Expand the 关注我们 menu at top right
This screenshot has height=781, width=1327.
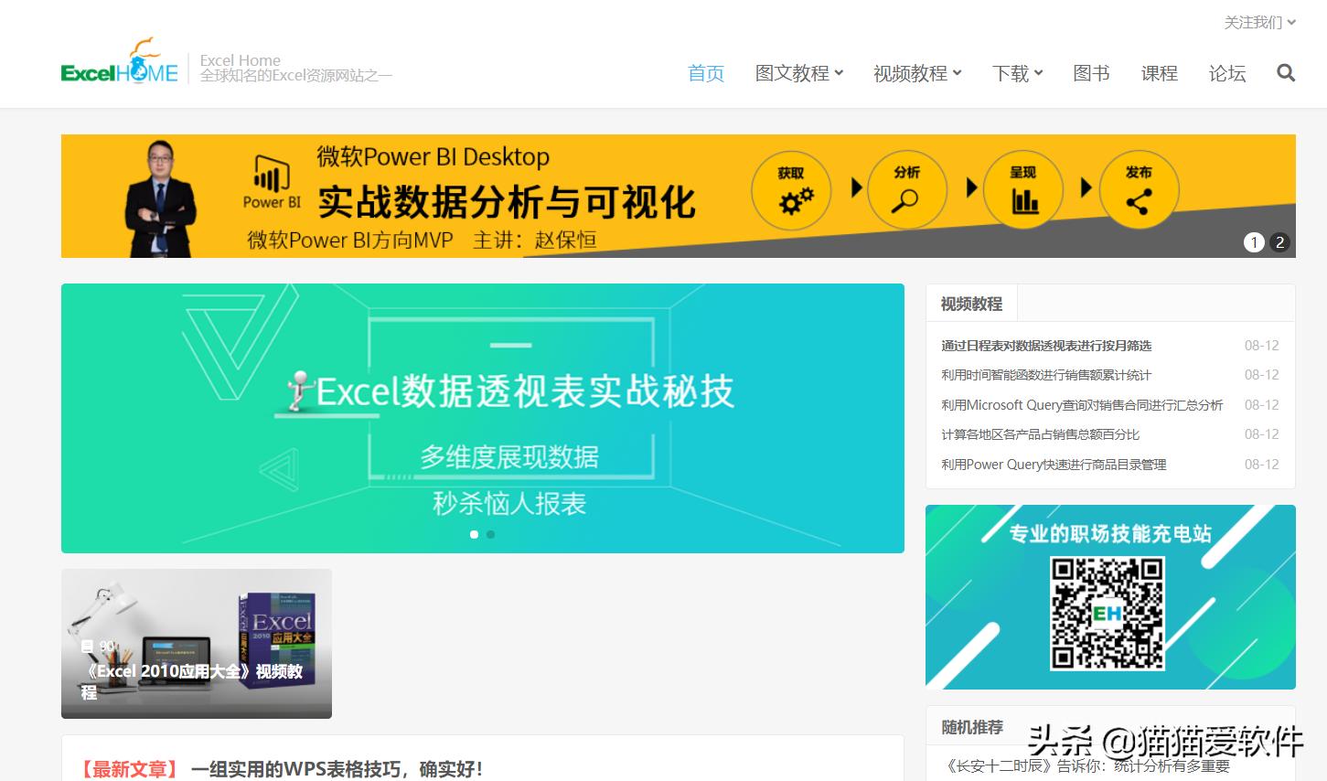click(1254, 22)
